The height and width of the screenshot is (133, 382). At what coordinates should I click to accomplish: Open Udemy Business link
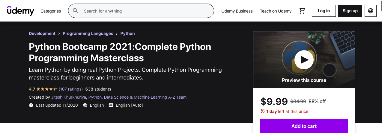(237, 11)
